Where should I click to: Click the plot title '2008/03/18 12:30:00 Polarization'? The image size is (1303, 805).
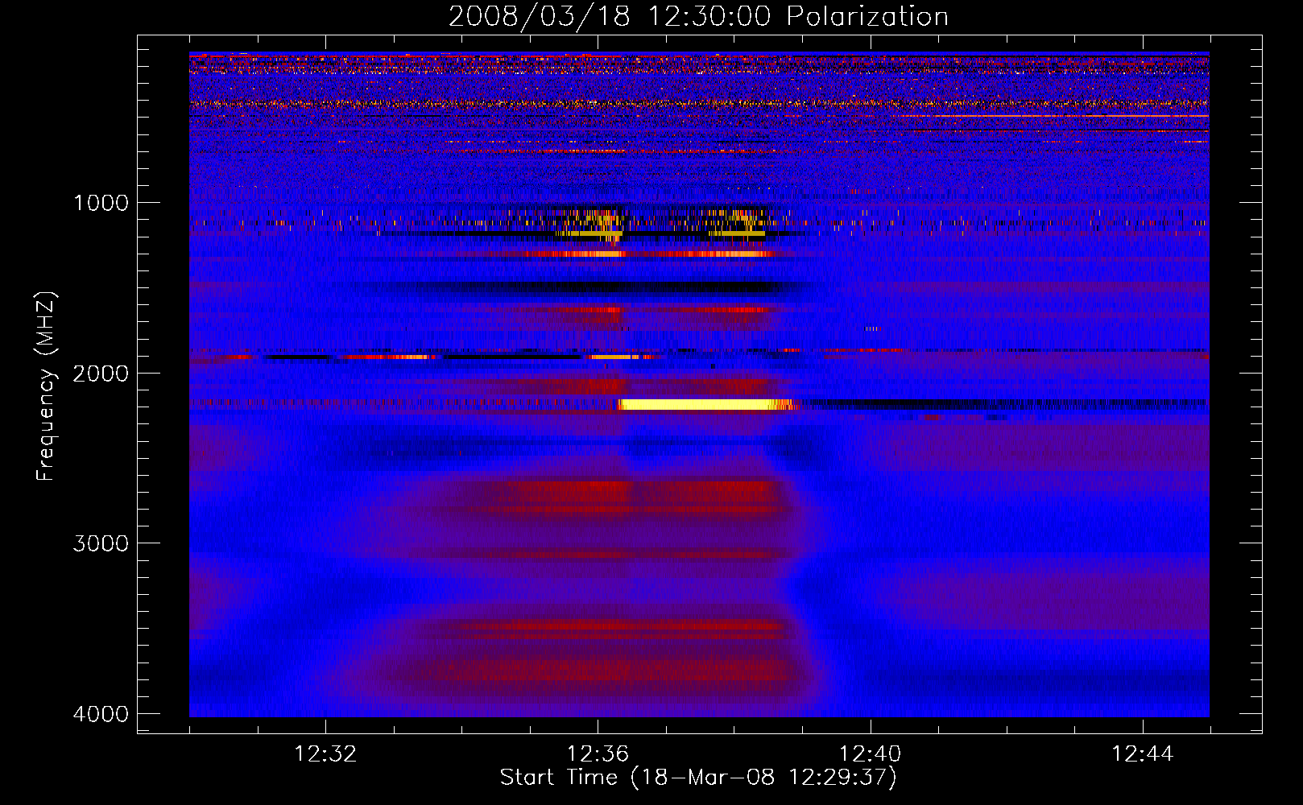[x=698, y=16]
